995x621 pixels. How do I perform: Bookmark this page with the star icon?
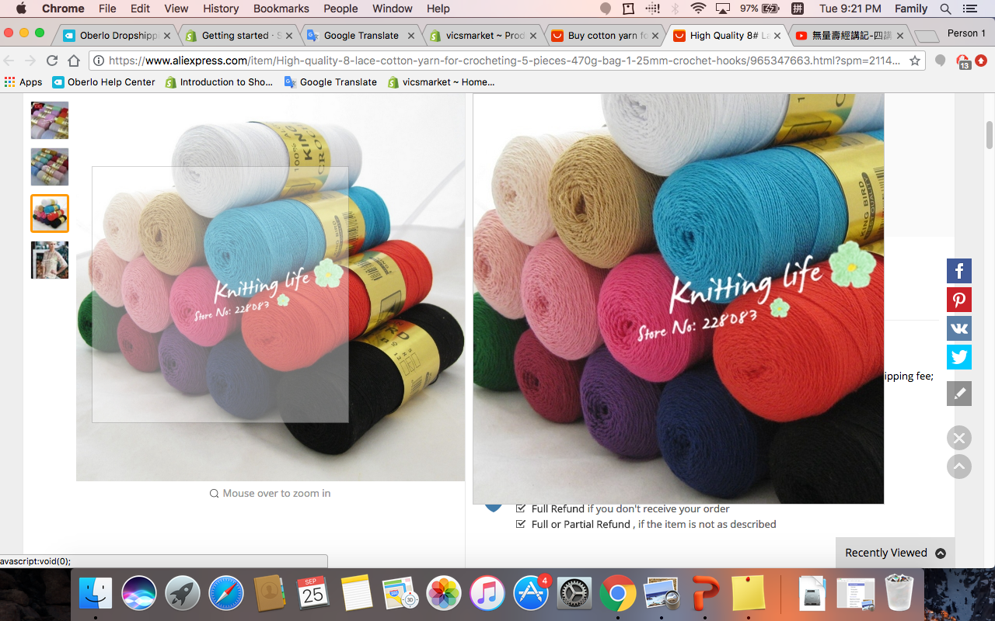tap(915, 61)
